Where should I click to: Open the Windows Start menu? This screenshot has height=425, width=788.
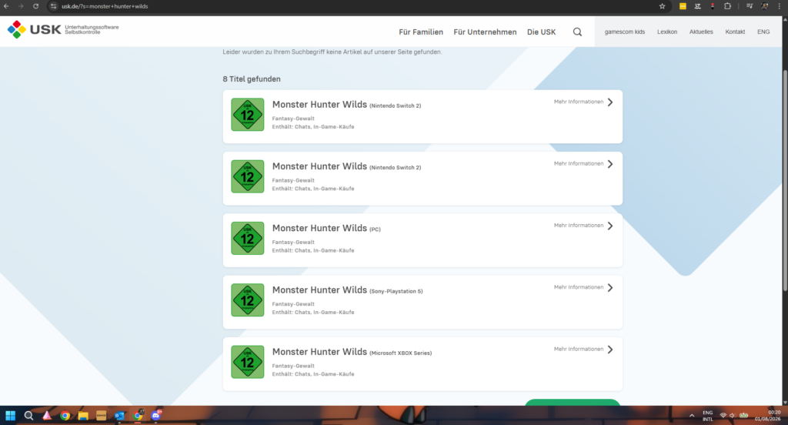pyautogui.click(x=10, y=416)
